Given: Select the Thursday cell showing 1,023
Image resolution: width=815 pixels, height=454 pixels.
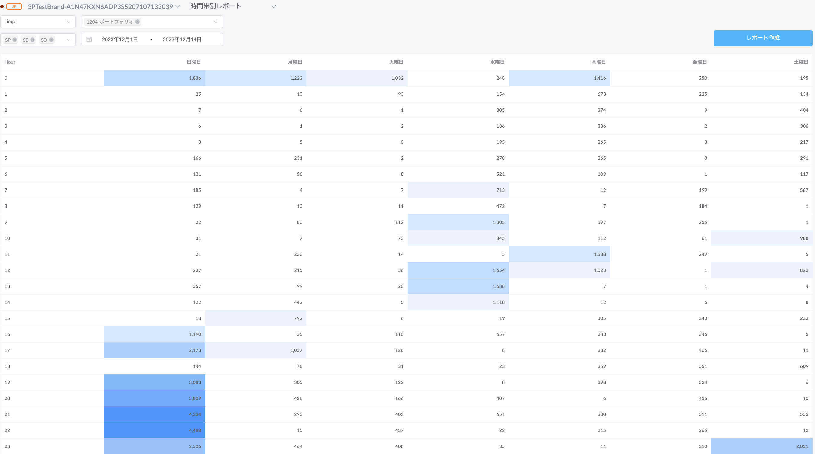Looking at the screenshot, I should pos(559,270).
